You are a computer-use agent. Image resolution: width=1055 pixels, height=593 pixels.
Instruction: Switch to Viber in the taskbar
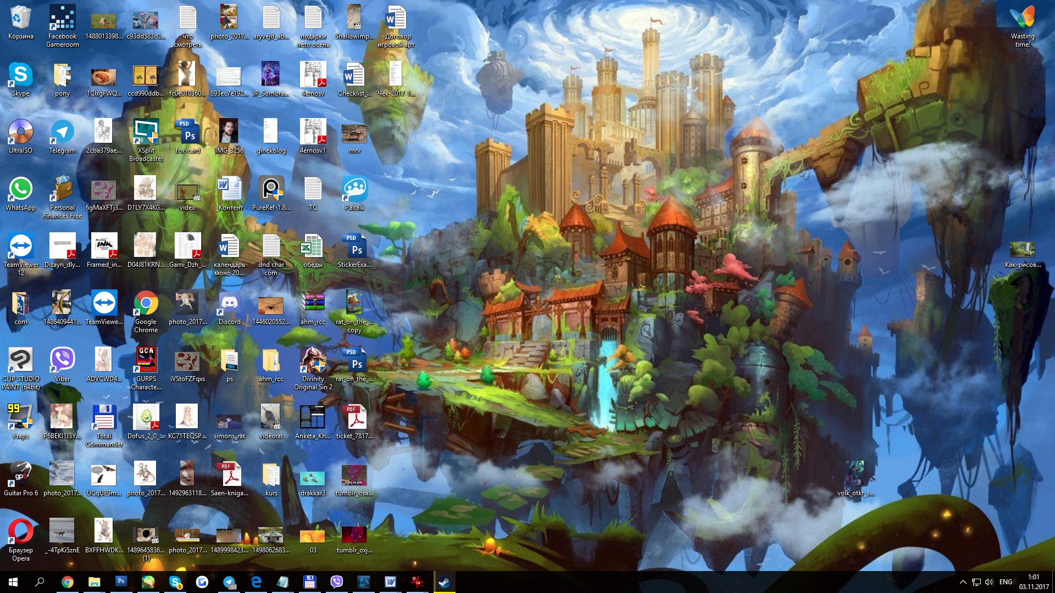coord(337,582)
